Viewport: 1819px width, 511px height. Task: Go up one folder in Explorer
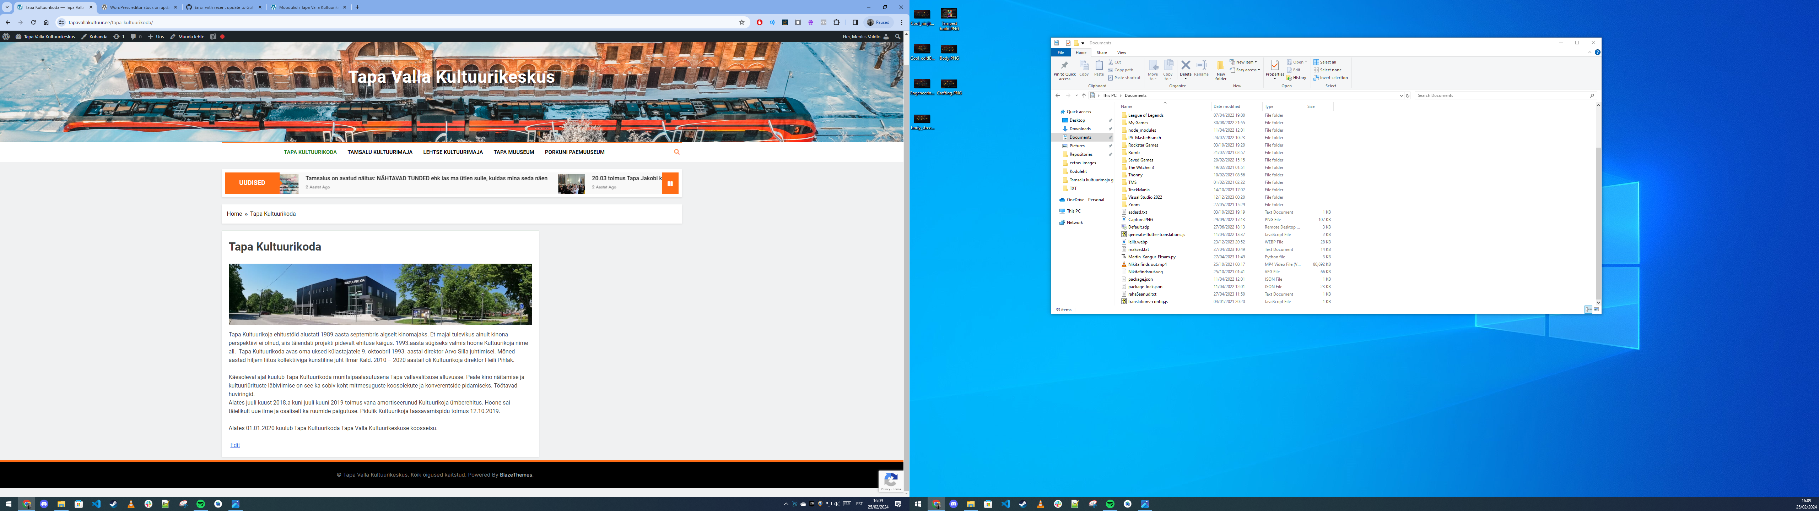click(1084, 95)
